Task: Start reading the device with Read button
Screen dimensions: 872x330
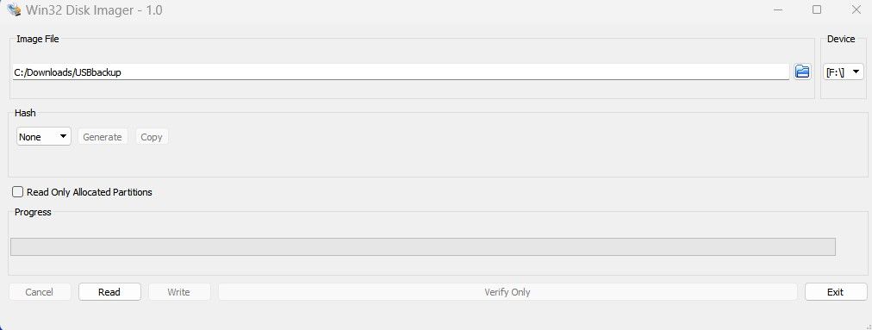Action: (109, 291)
